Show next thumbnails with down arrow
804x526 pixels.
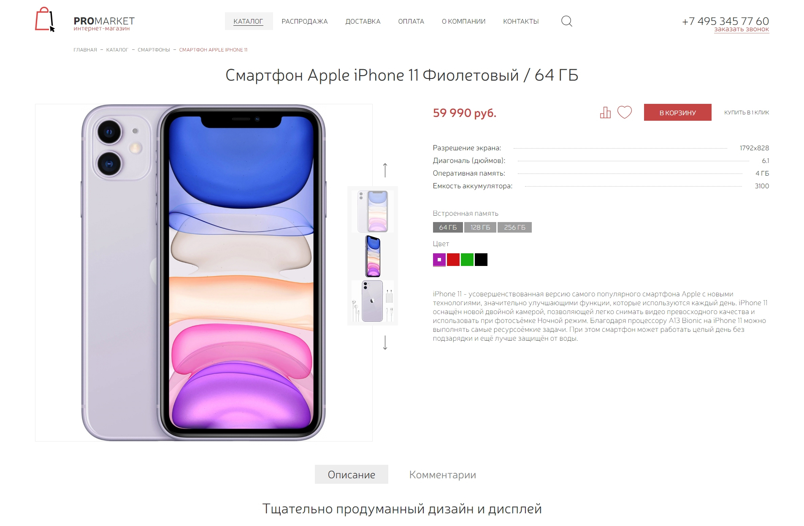coord(385,342)
